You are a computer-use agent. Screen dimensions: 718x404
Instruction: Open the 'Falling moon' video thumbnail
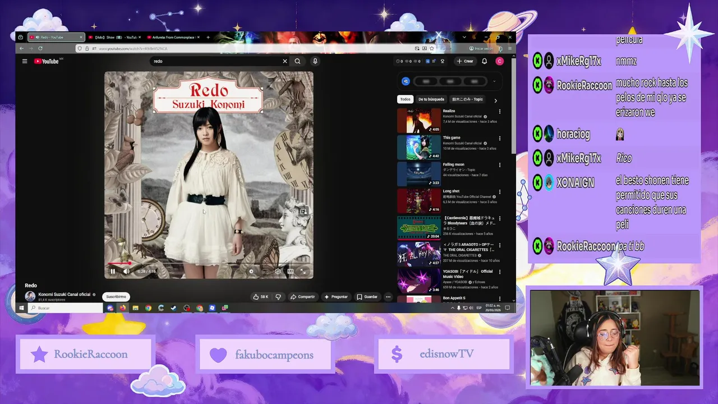click(x=419, y=174)
